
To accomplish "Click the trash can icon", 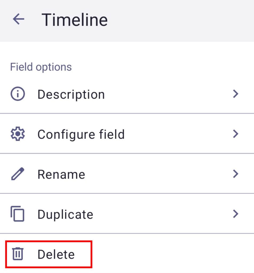I will tap(18, 254).
